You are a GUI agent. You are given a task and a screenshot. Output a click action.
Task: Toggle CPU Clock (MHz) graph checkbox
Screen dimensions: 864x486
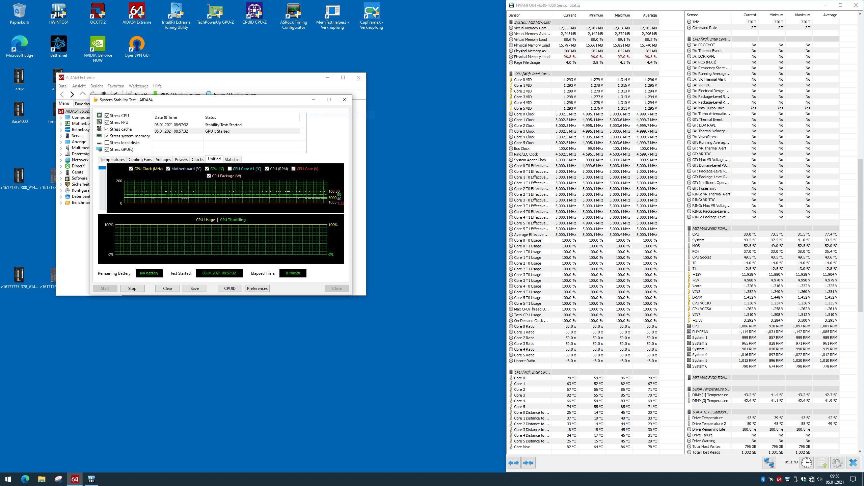(x=131, y=169)
